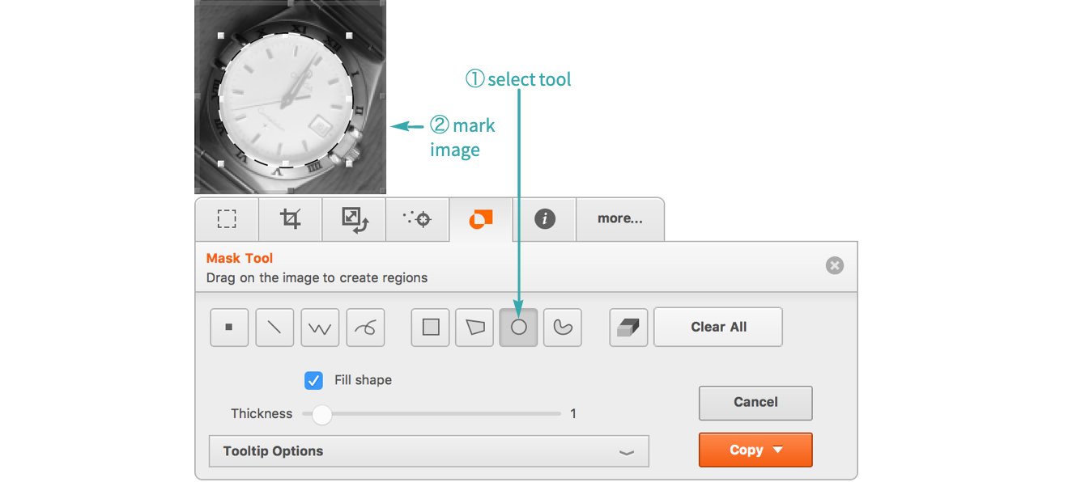Select the polygon shape mask tool
Image resolution: width=1085 pixels, height=482 pixels.
(x=474, y=328)
